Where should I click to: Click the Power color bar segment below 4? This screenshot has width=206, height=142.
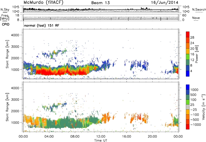pos(188,74)
